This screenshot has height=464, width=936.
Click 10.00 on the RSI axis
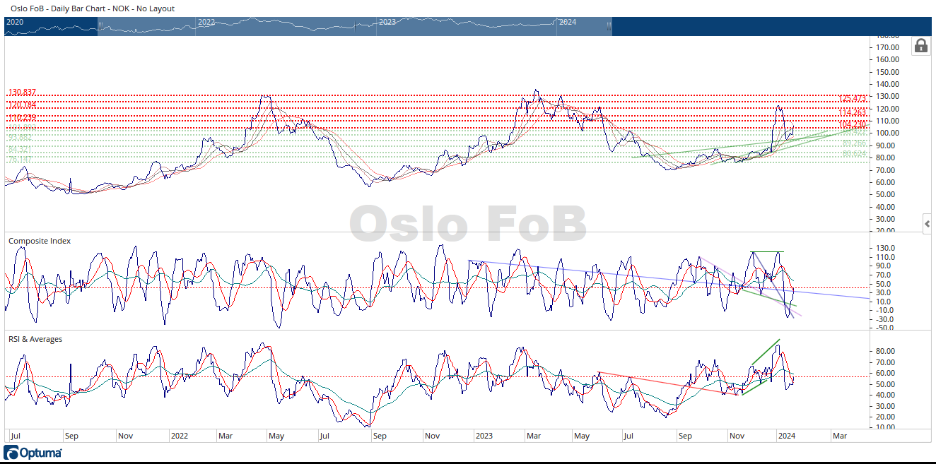point(886,427)
